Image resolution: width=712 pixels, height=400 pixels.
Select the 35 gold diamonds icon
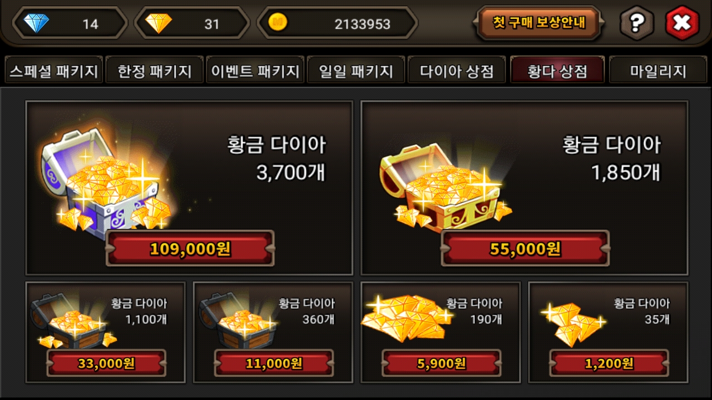point(573,323)
